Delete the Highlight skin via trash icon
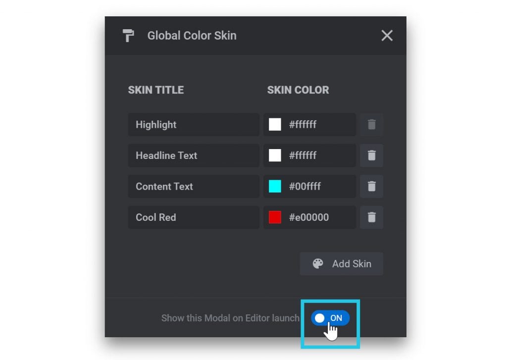The height and width of the screenshot is (360, 507). click(x=371, y=124)
